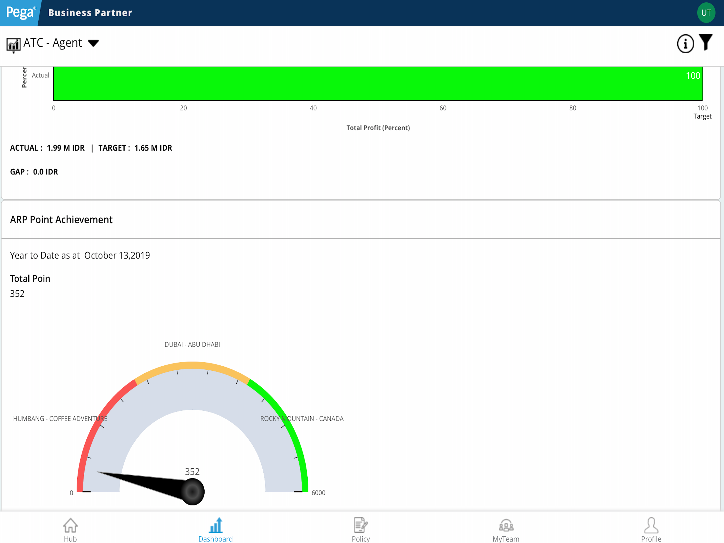Click the Business Partner title
724x543 pixels.
pyautogui.click(x=90, y=13)
